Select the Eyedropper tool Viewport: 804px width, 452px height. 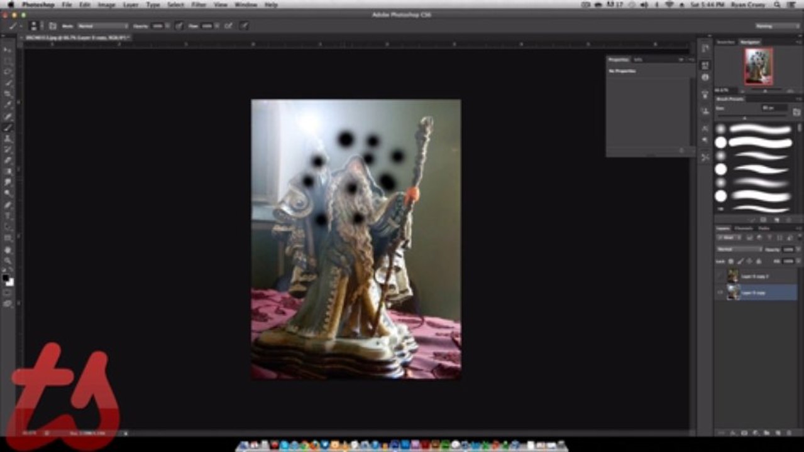click(8, 105)
